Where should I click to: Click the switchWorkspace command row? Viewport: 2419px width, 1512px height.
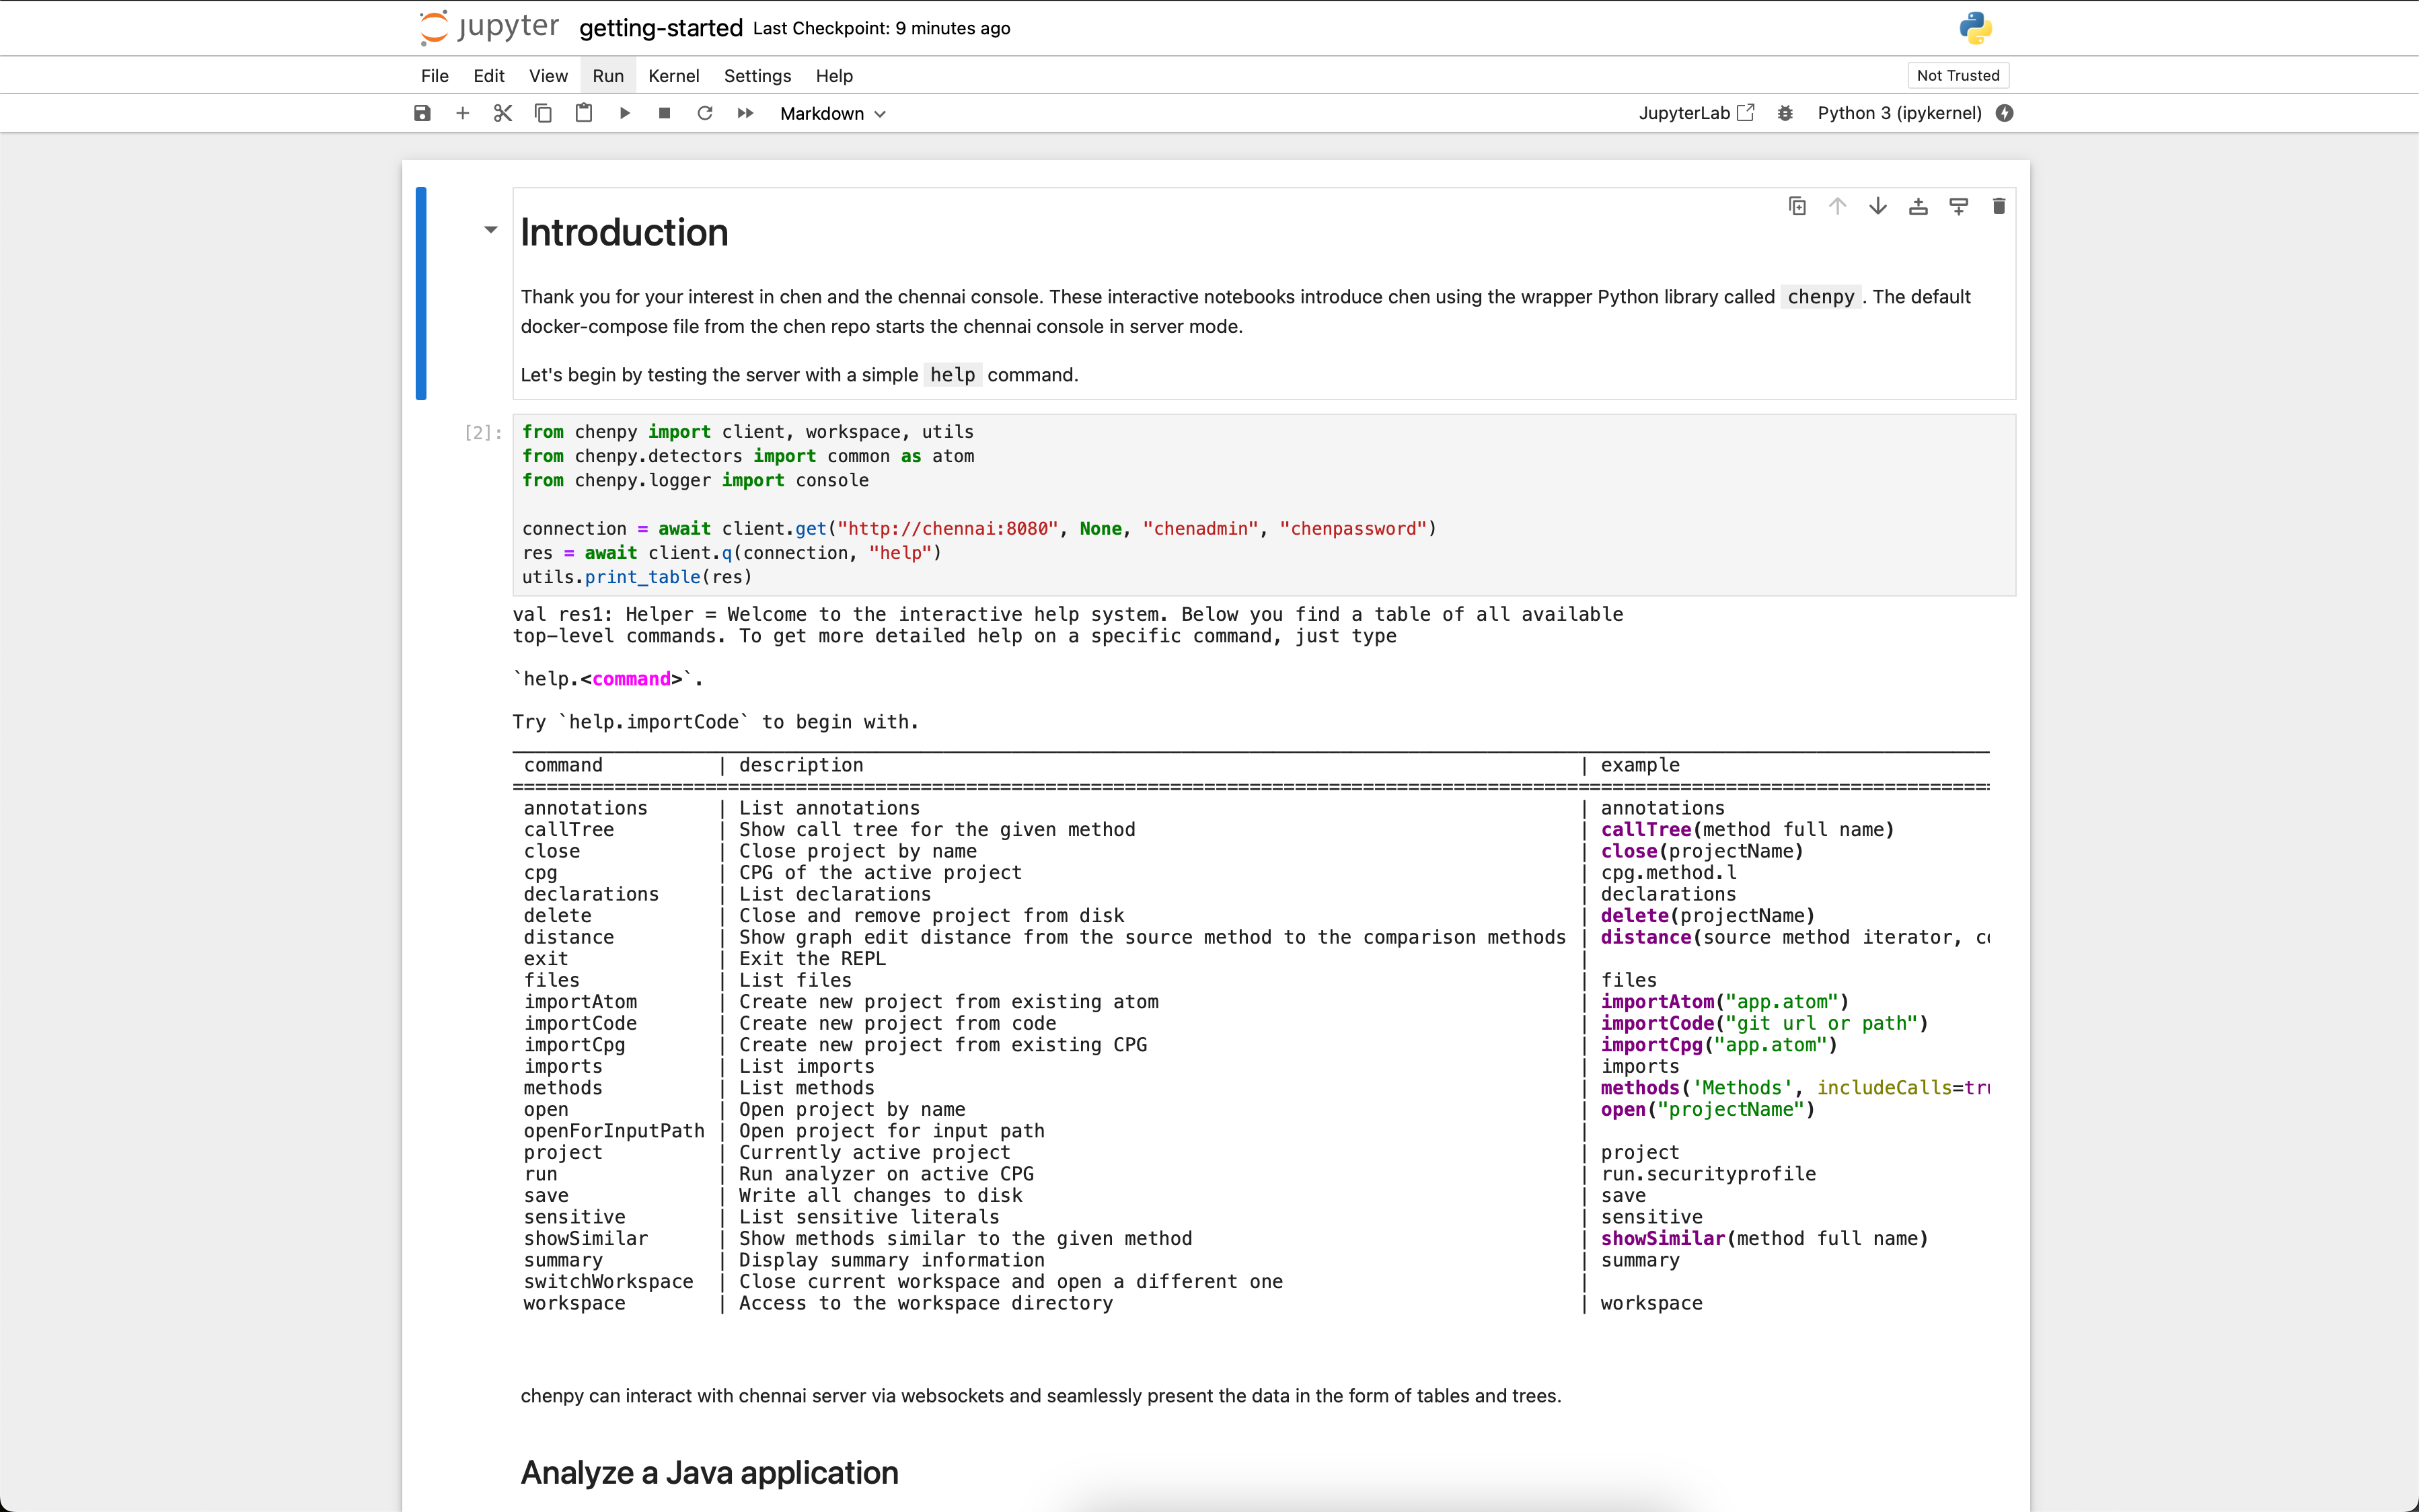click(1251, 1281)
